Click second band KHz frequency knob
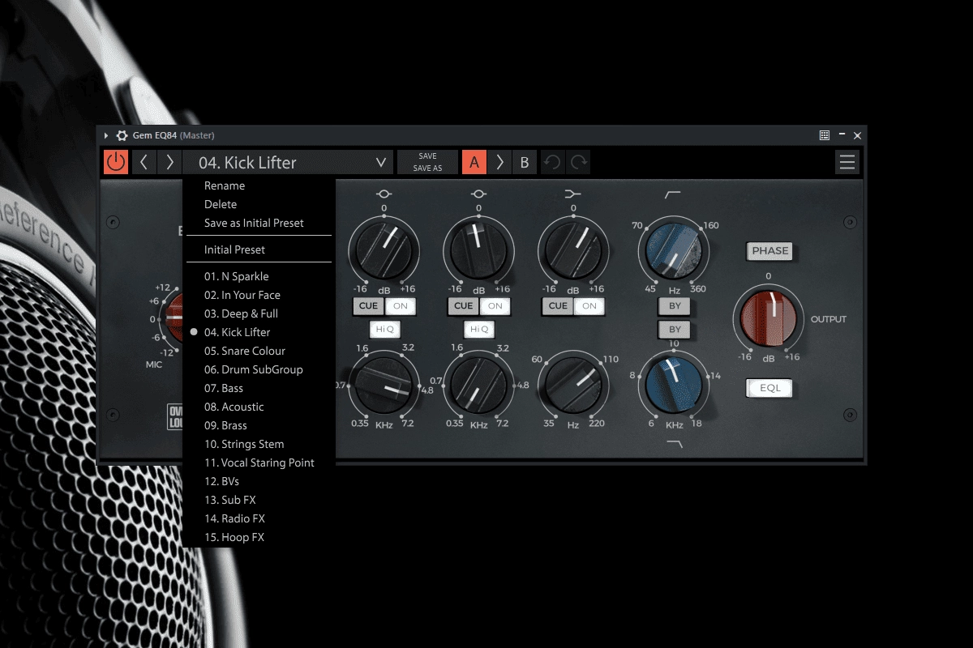The image size is (973, 648). (x=479, y=386)
